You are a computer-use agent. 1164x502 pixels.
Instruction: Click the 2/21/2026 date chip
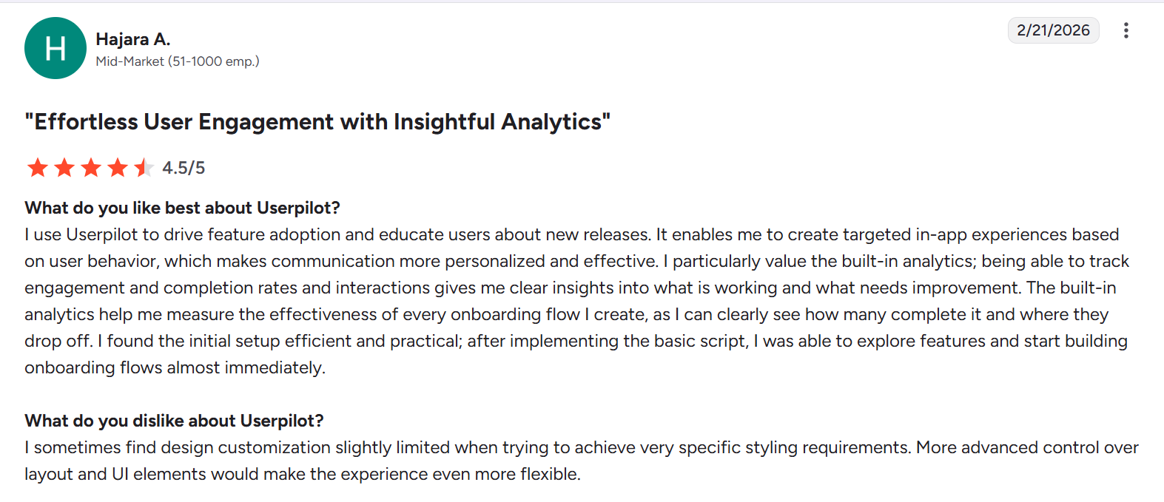[x=1053, y=30]
